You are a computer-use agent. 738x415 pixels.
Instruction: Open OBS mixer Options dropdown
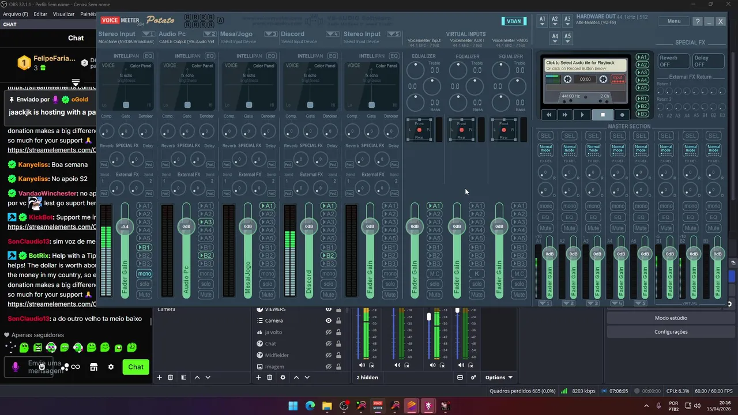pos(498,378)
